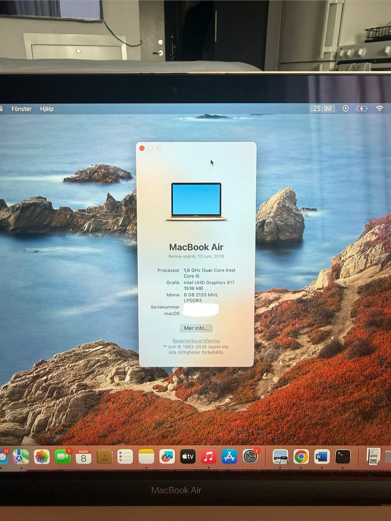Click the battery charging status icon
Viewport: 391px width, 521px height.
[x=362, y=109]
